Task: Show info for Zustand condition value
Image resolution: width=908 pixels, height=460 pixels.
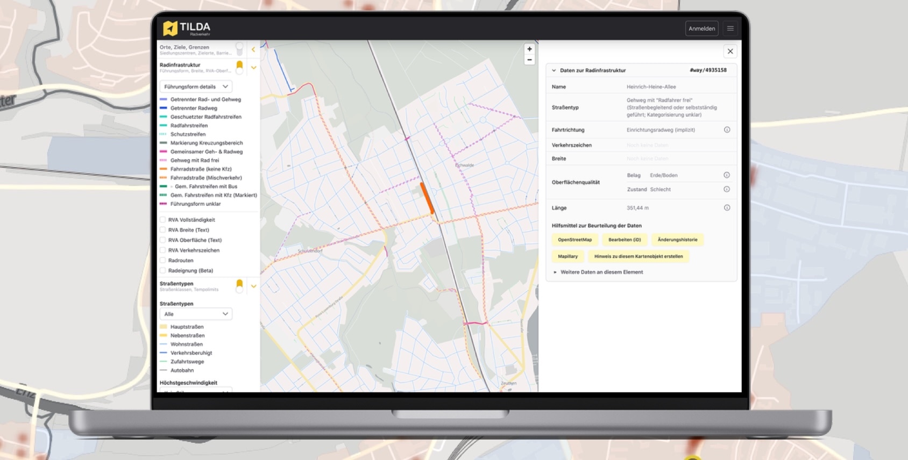Action: (727, 189)
